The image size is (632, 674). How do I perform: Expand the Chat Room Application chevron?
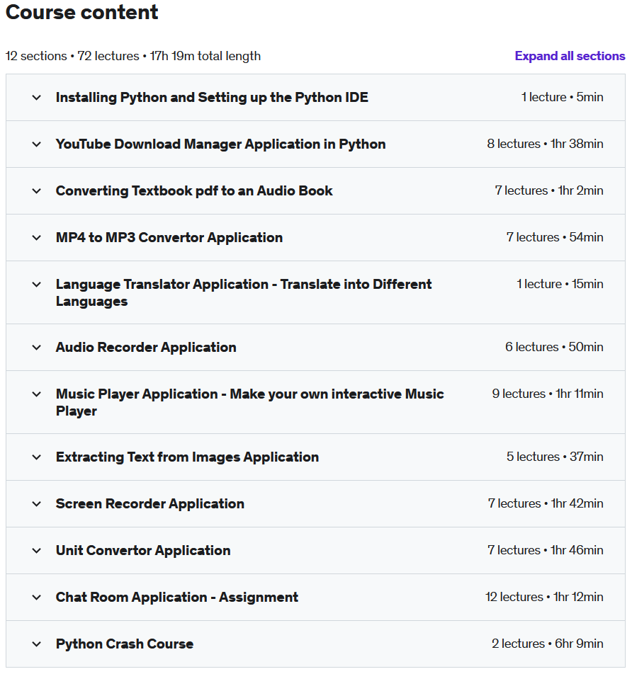[x=37, y=598]
